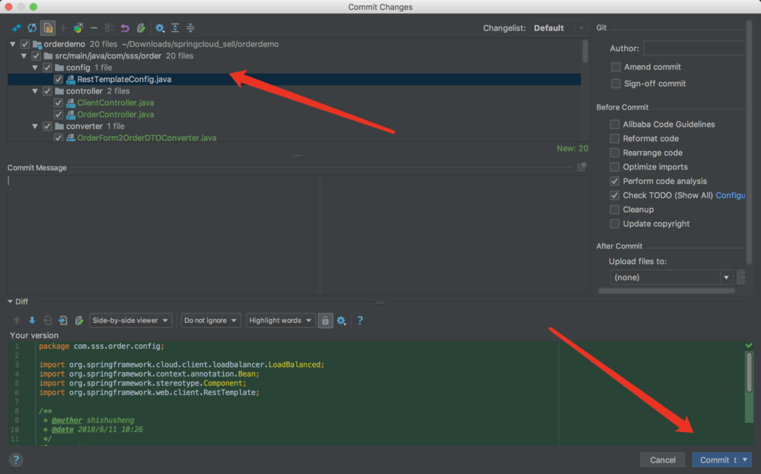Select OrderController.java in file tree
This screenshot has height=474, width=761.
(x=115, y=115)
